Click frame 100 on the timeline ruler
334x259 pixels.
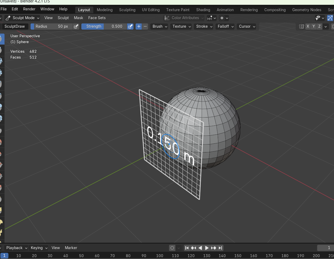[160, 256]
